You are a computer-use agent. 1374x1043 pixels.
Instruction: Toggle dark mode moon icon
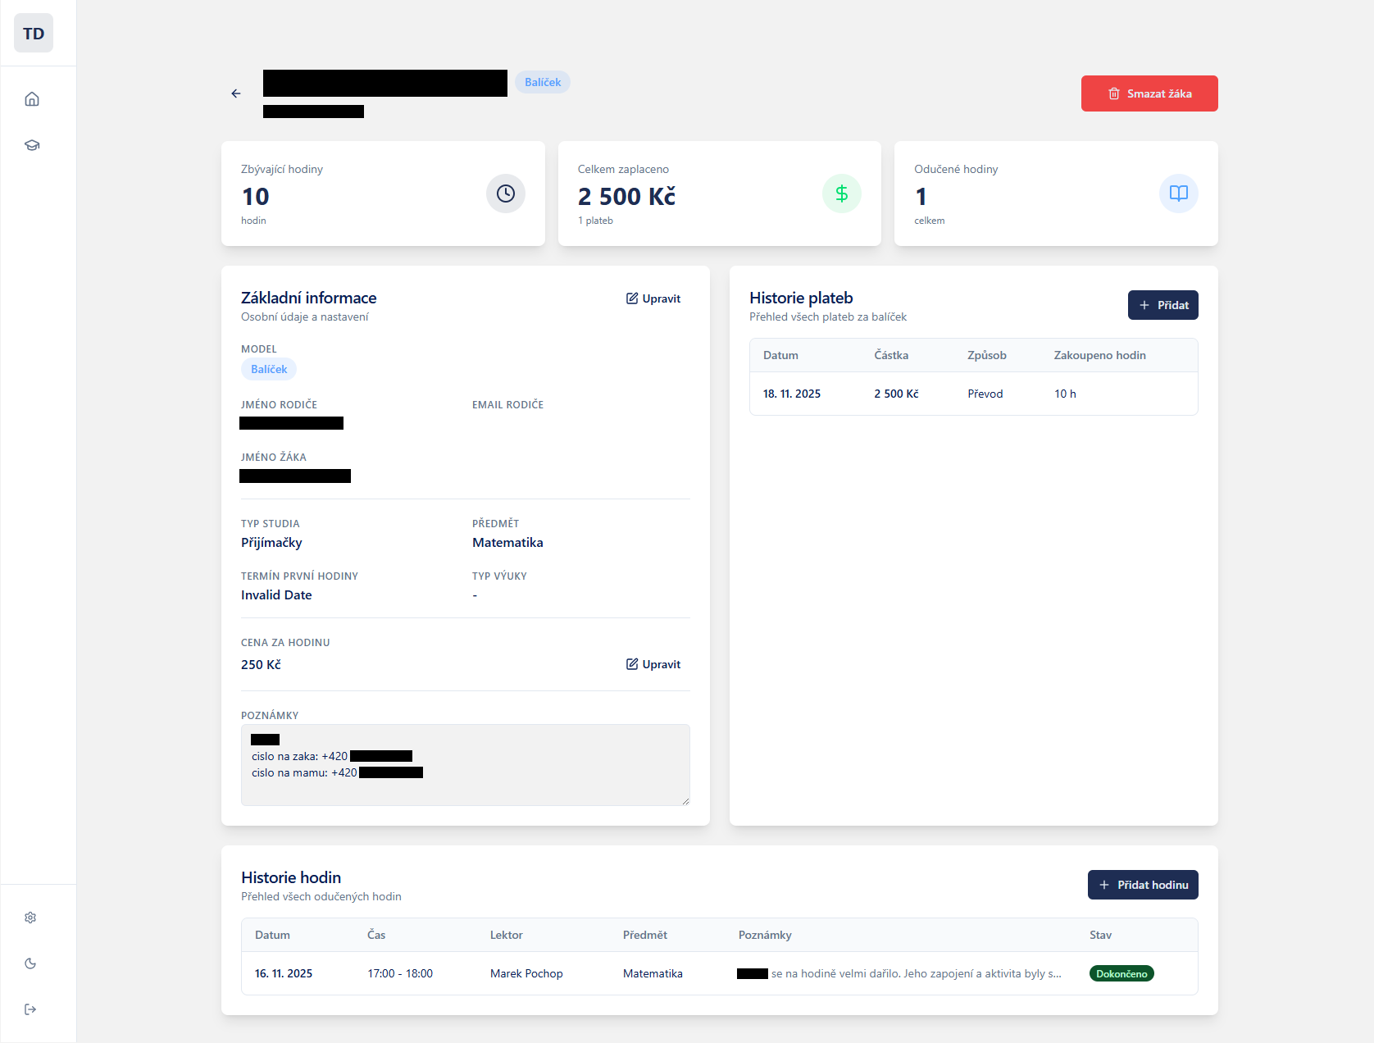[30, 963]
